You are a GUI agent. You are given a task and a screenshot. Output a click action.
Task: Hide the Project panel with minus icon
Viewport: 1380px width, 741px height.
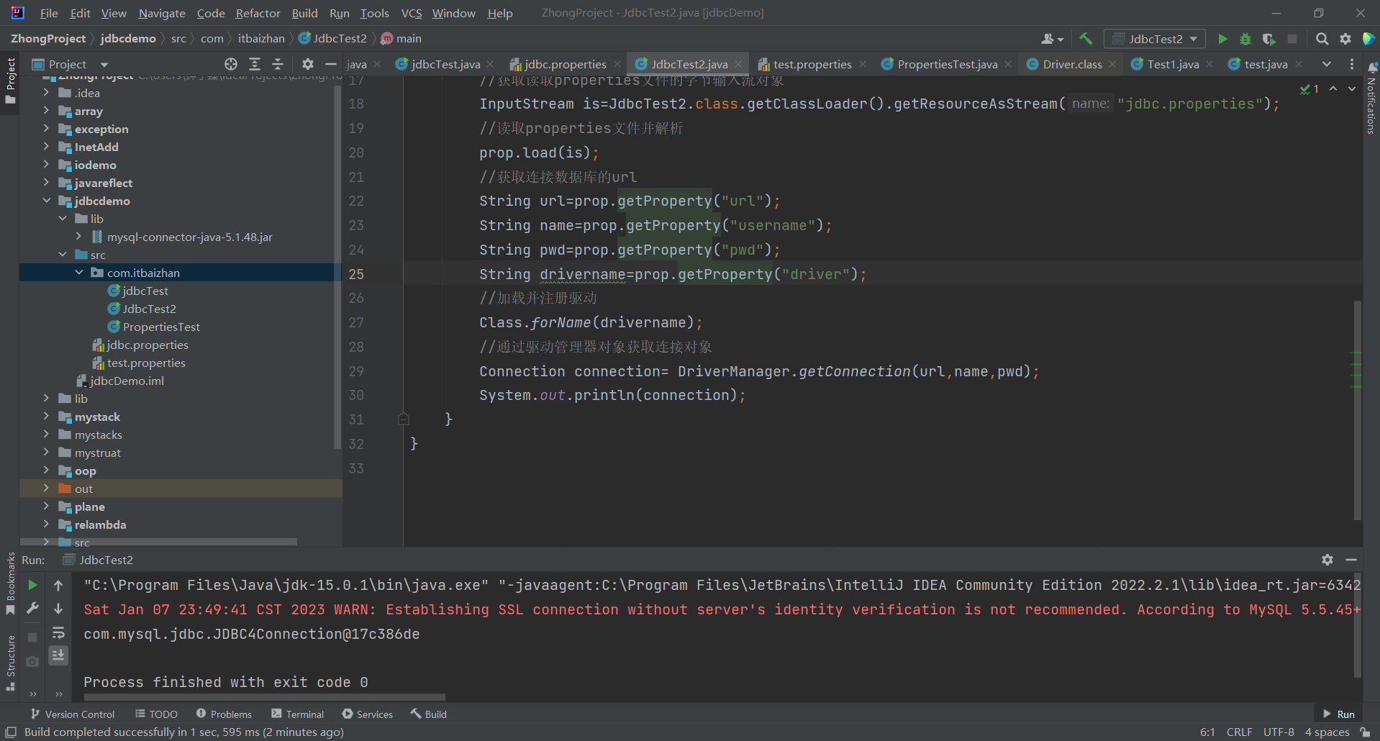pos(331,64)
